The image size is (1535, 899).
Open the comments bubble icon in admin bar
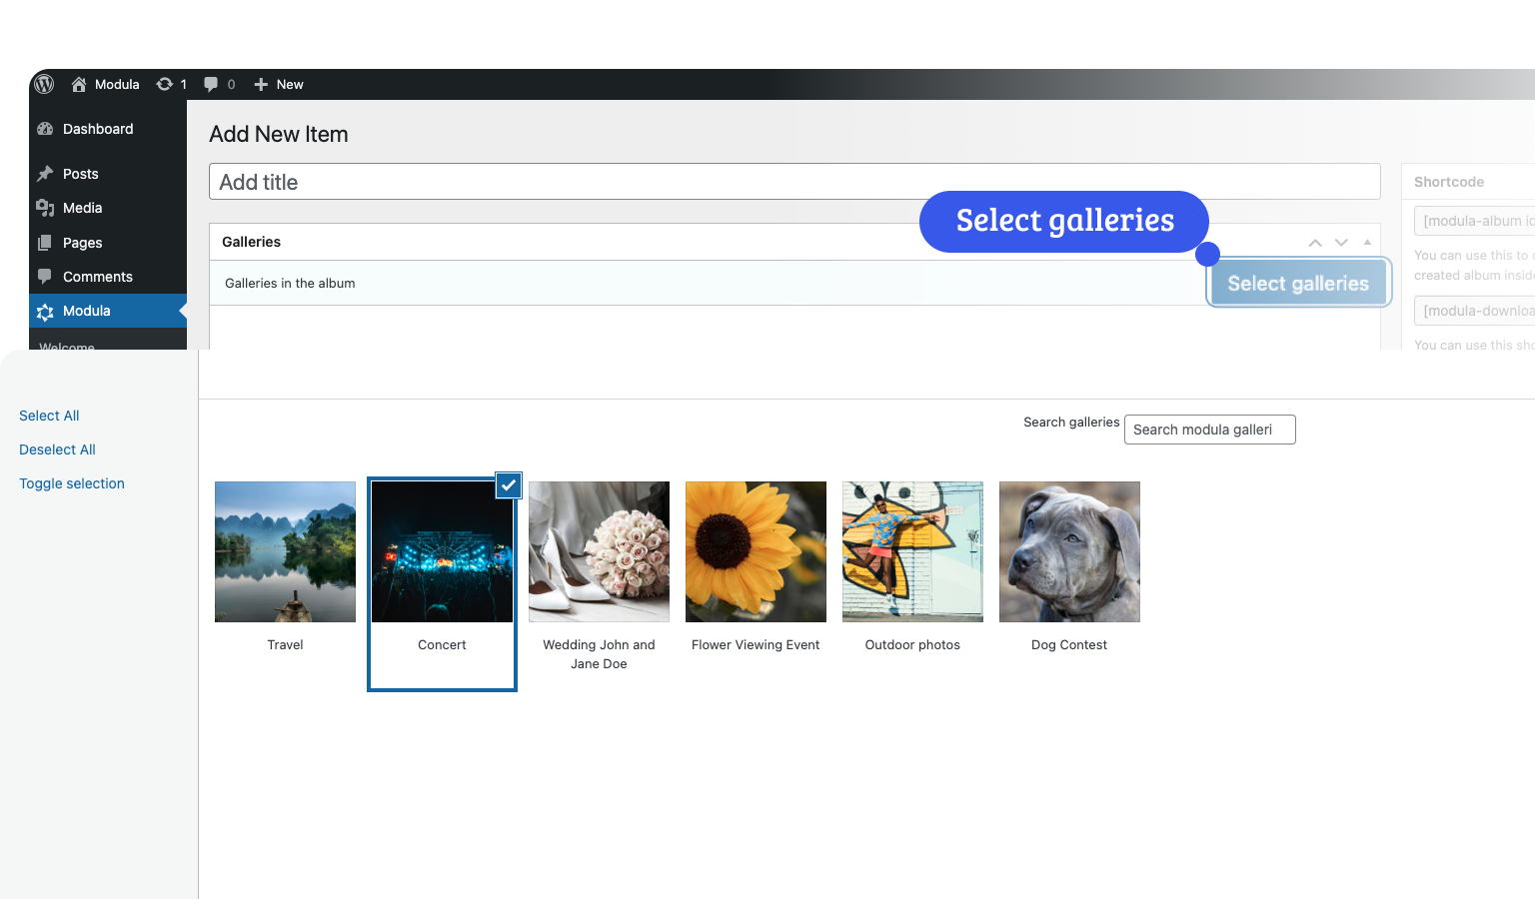(x=211, y=85)
